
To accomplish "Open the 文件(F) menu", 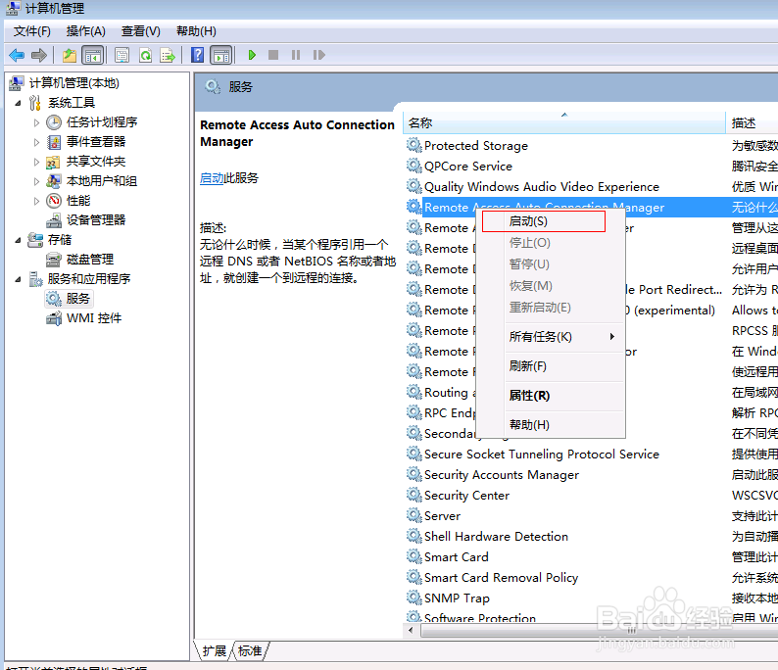I will [x=32, y=31].
